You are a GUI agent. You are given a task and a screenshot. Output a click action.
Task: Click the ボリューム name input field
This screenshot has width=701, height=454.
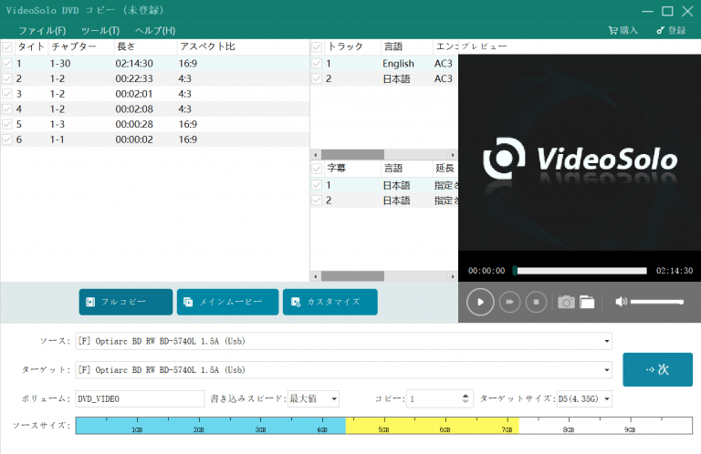pos(139,398)
